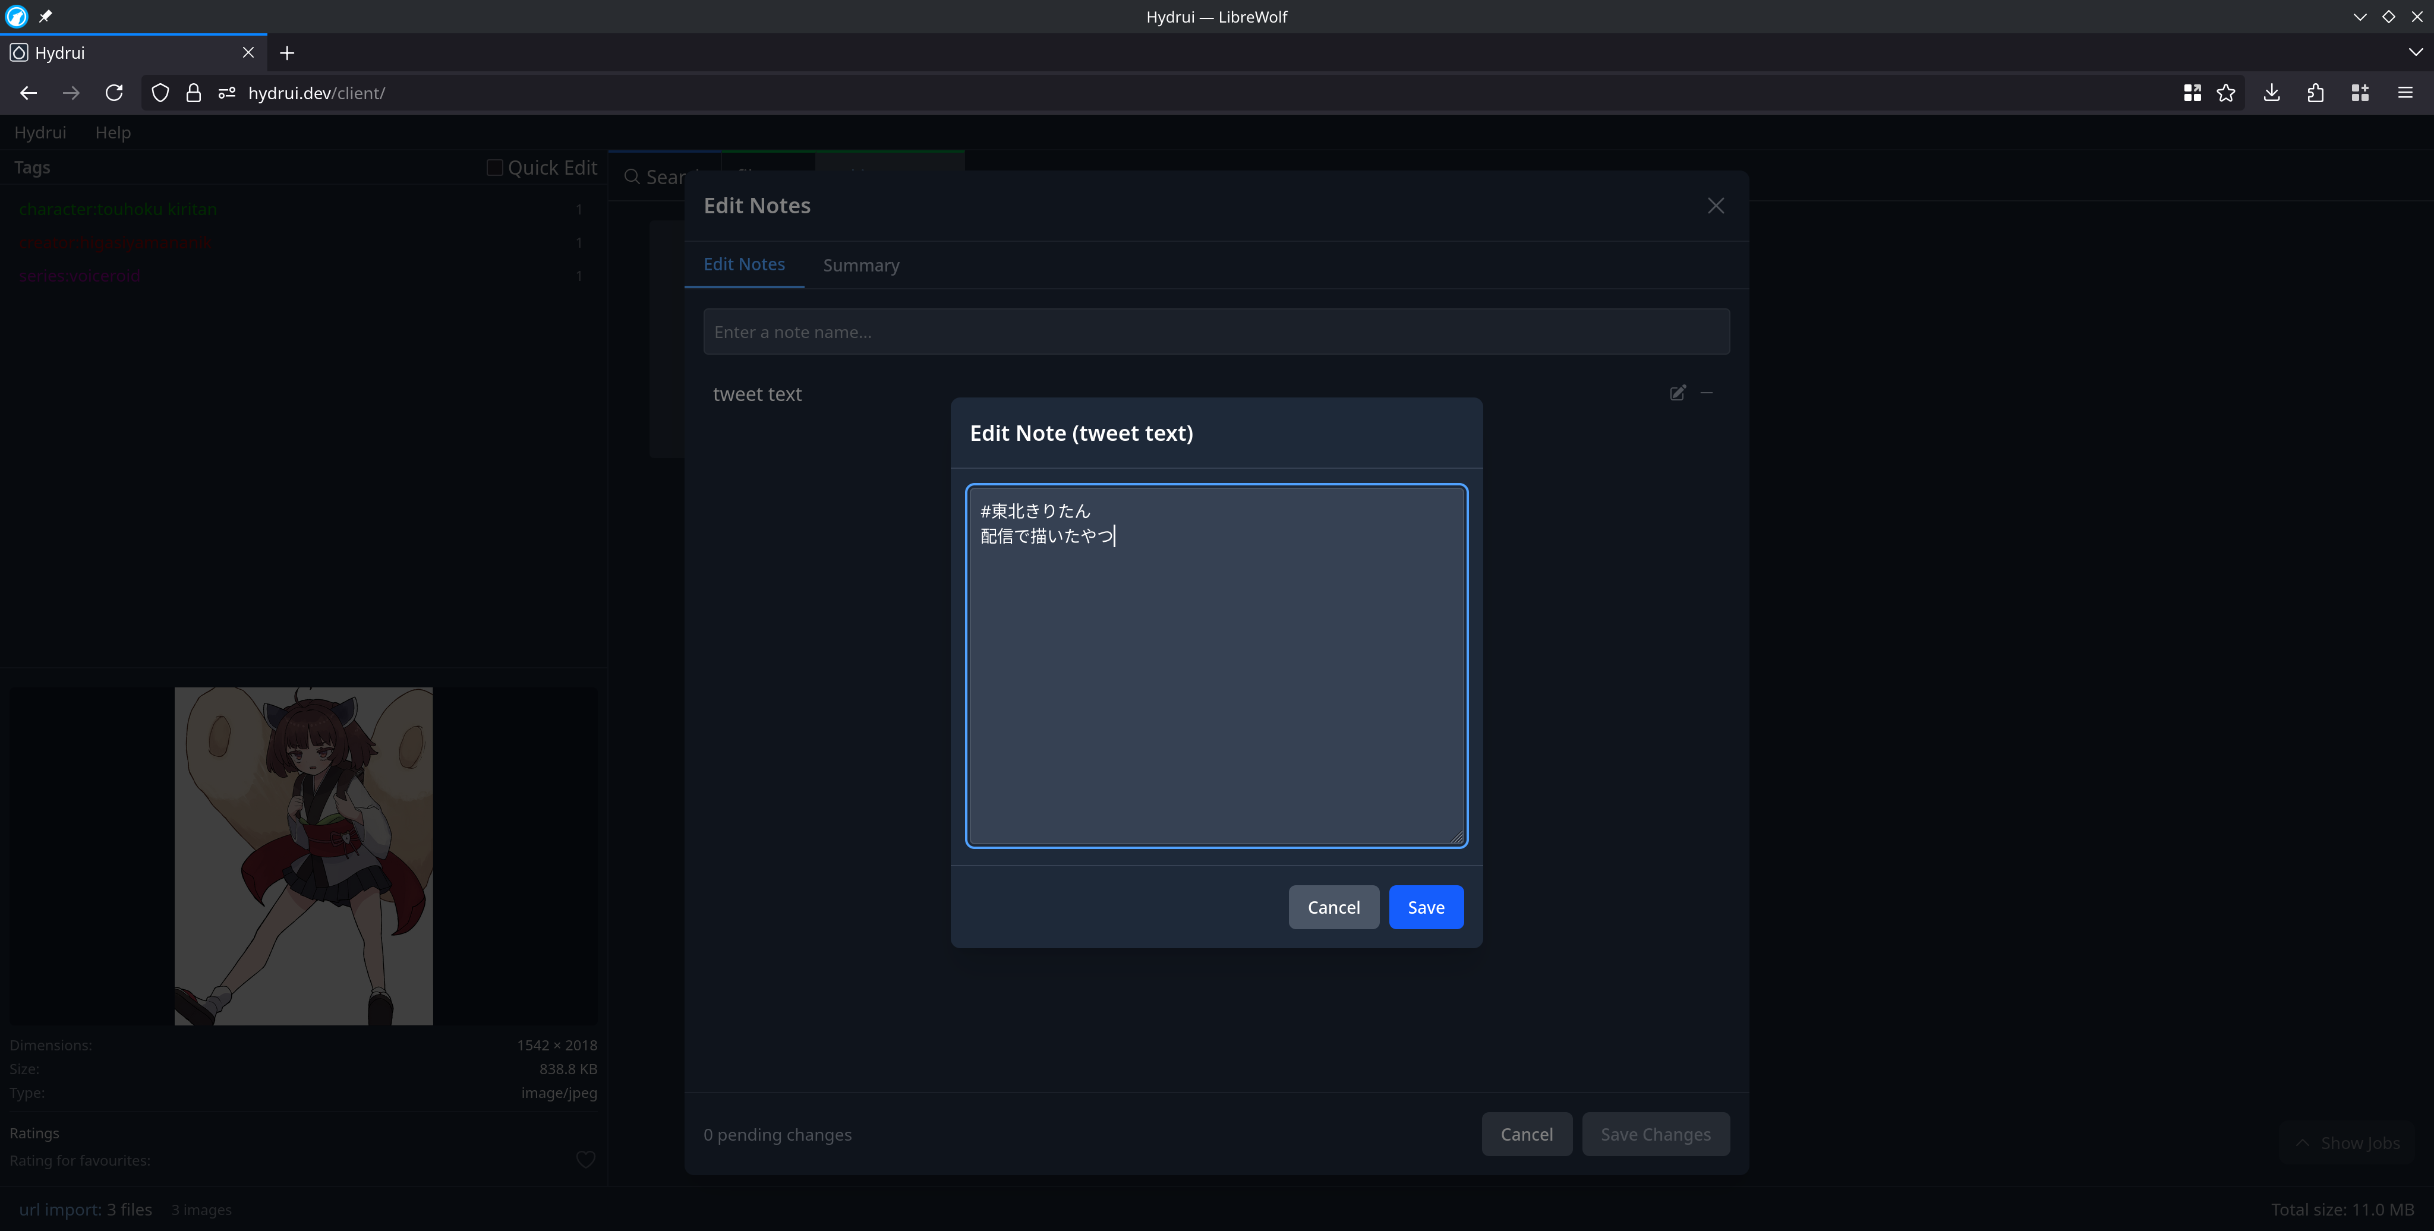2434x1231 pixels.
Task: Toggle the favourites heart rating
Action: pos(586,1159)
